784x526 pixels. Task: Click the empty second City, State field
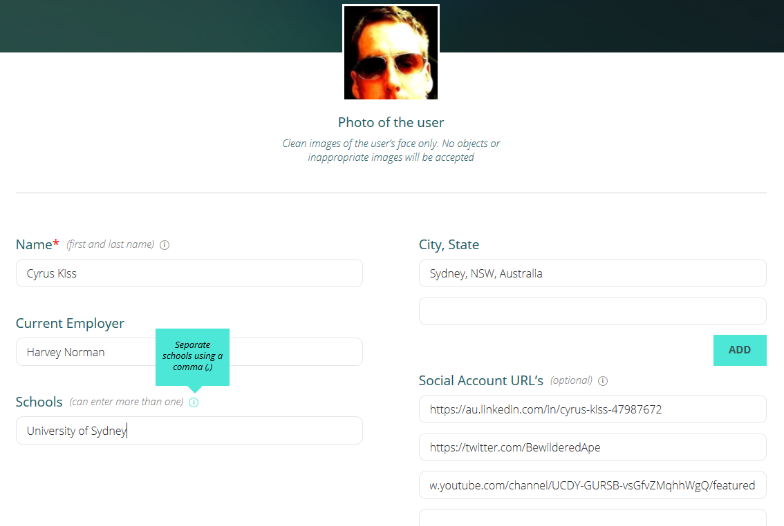(x=592, y=311)
